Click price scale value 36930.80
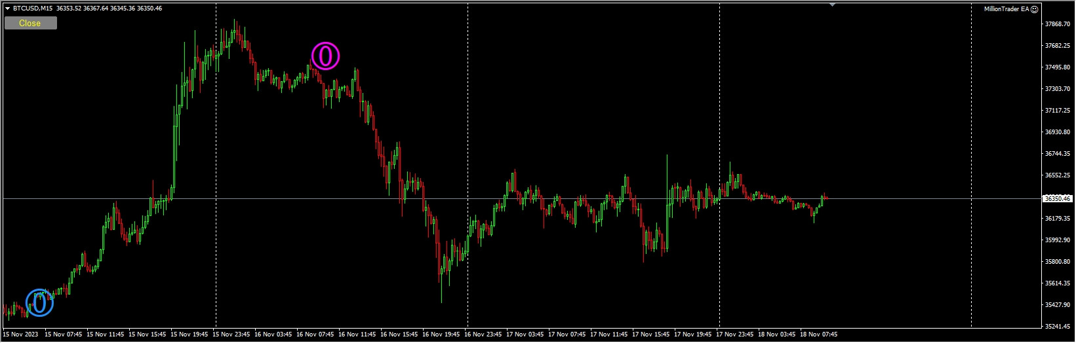1076x343 pixels. 1057,132
